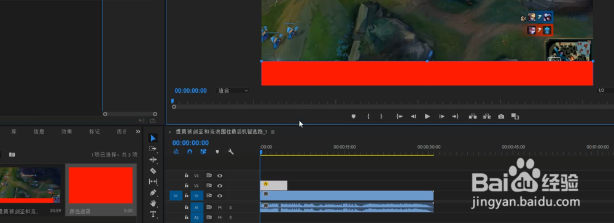
Task: Switch to the 信息 tab
Action: 39,131
